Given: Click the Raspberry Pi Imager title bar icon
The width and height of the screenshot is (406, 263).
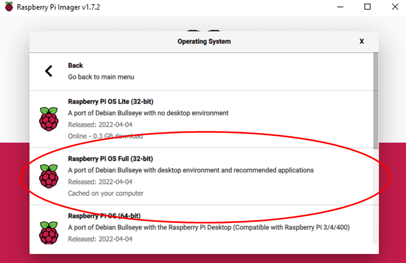Looking at the screenshot, I should pos(8,7).
